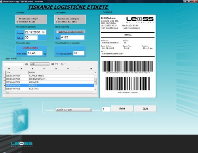The image size is (198, 153).
Task: Refresh the article list
Action: click(91, 69)
